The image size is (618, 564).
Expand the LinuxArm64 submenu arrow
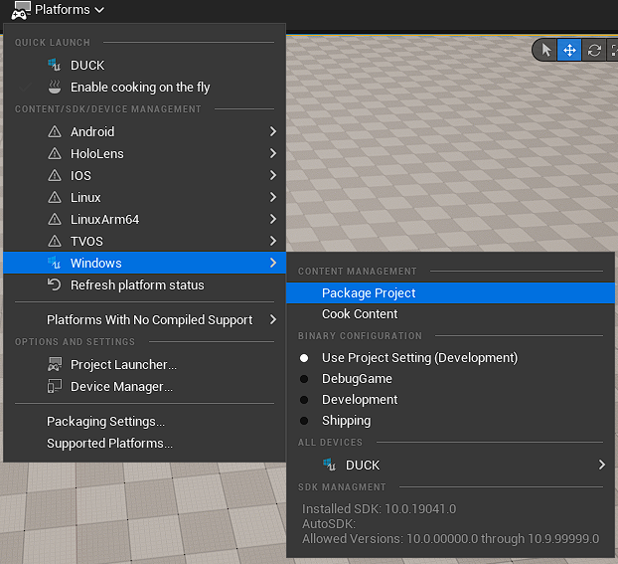[x=273, y=219]
